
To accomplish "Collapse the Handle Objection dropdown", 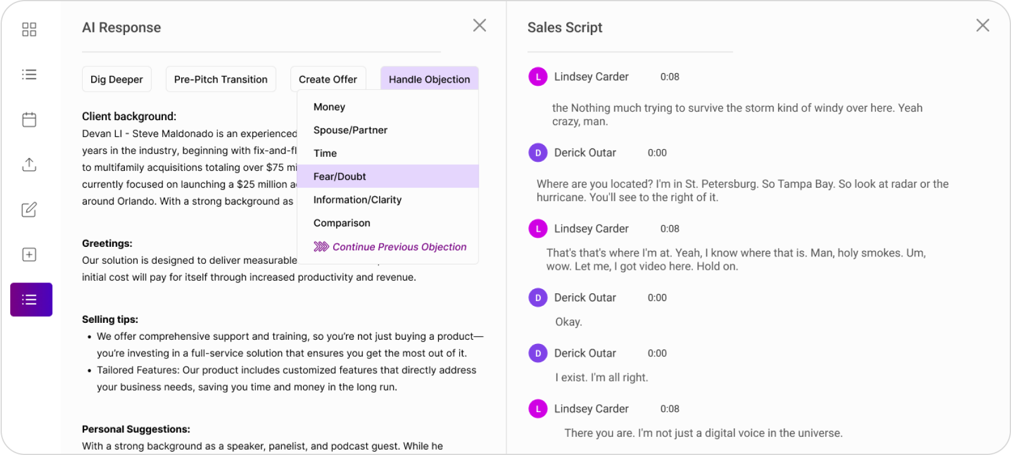I will pos(429,79).
